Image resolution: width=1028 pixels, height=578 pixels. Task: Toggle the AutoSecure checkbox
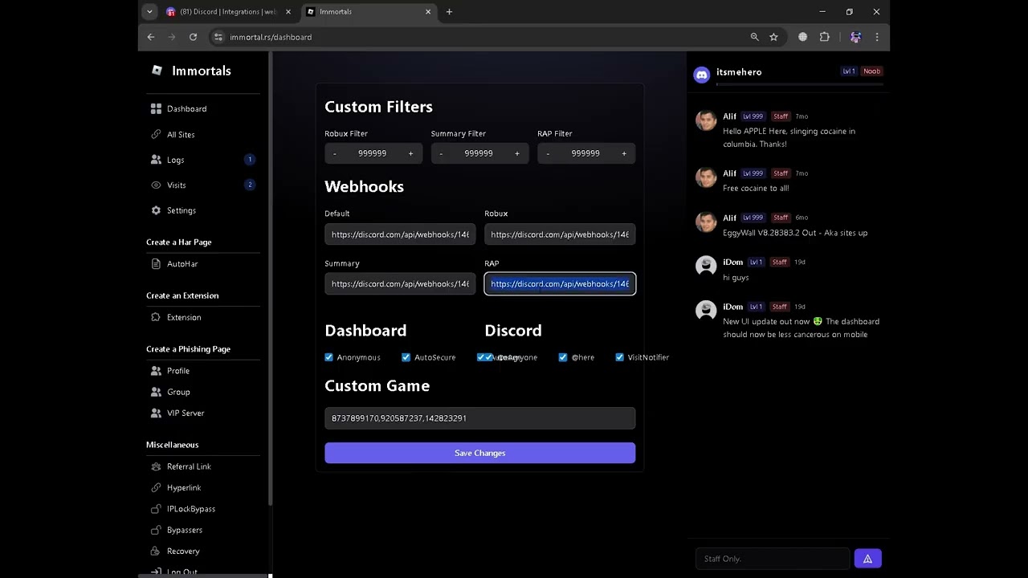tap(406, 357)
